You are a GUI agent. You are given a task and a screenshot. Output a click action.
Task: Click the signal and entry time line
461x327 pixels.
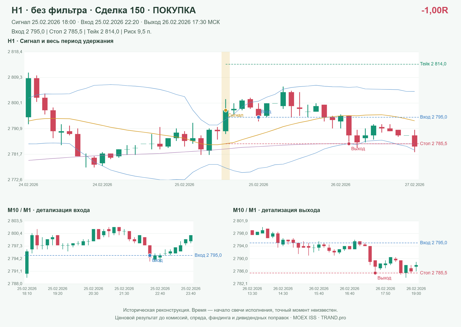click(116, 22)
